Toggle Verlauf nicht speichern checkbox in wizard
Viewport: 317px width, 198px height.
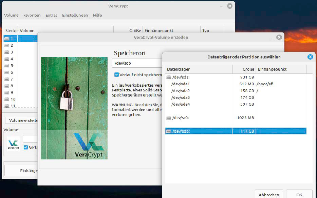[x=116, y=74]
